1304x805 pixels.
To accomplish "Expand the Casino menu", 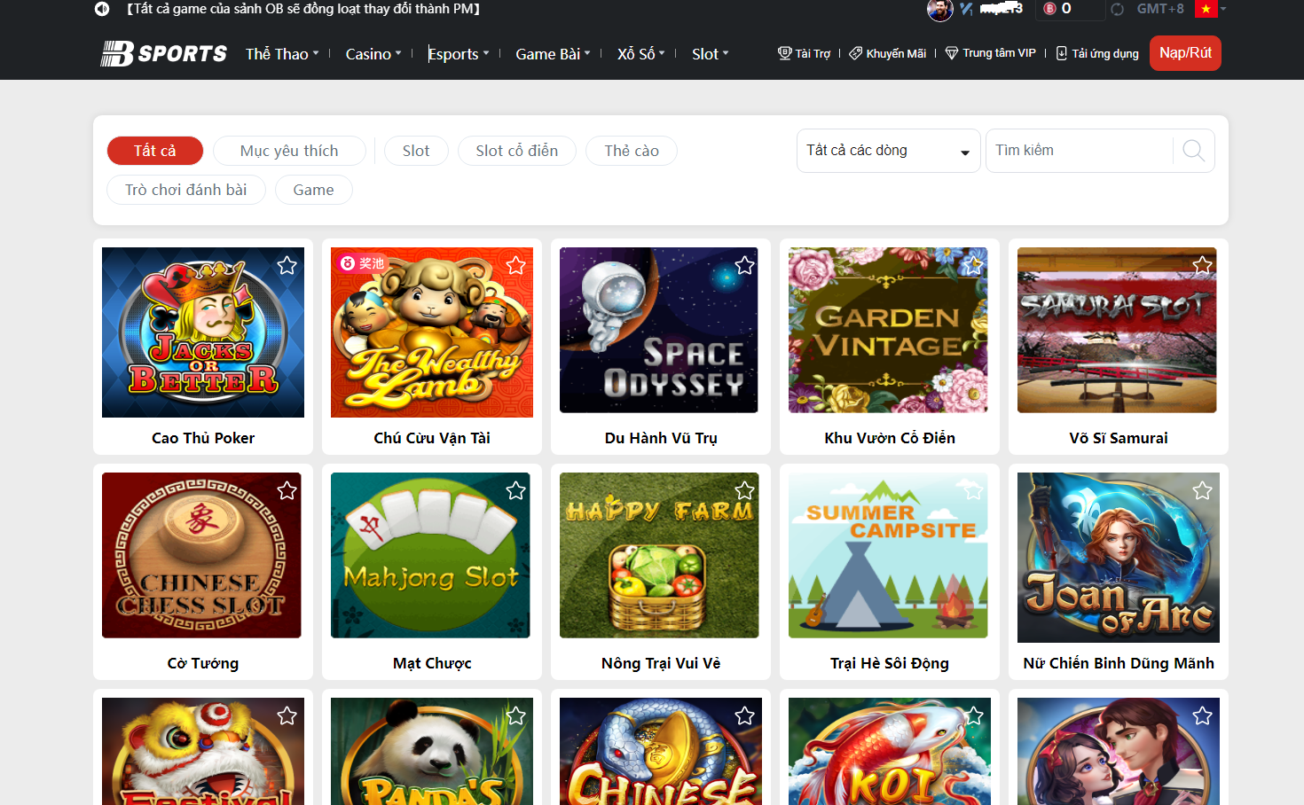I will pyautogui.click(x=373, y=54).
